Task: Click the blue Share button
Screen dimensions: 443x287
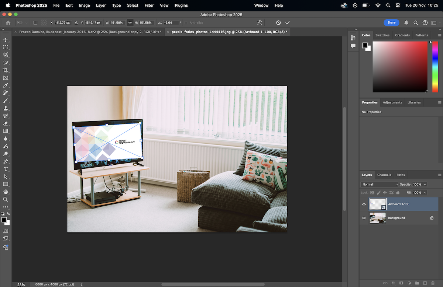Action: pyautogui.click(x=391, y=22)
